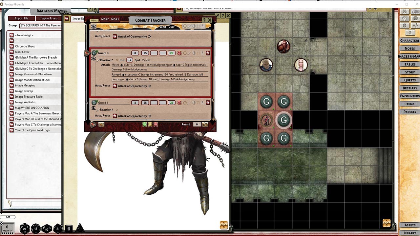Open the Combat Tracker MENU dropdown

94,20
